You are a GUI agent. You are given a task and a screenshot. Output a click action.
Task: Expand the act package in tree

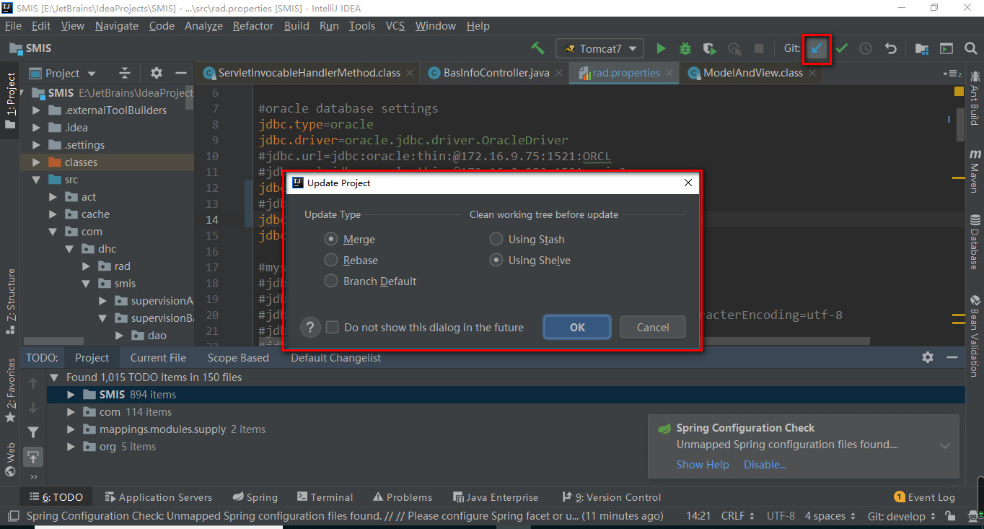pyautogui.click(x=53, y=197)
